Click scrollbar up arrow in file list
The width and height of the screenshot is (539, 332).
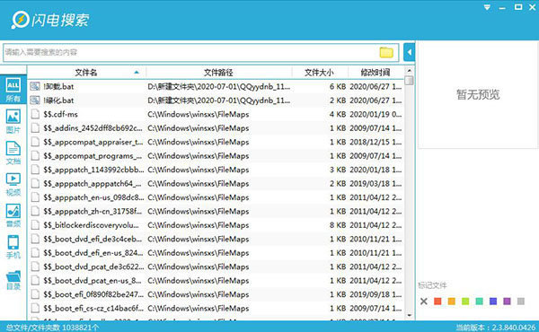click(x=409, y=71)
